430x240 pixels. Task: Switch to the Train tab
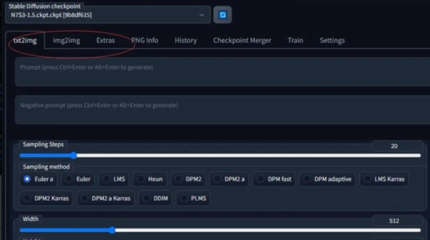(295, 40)
